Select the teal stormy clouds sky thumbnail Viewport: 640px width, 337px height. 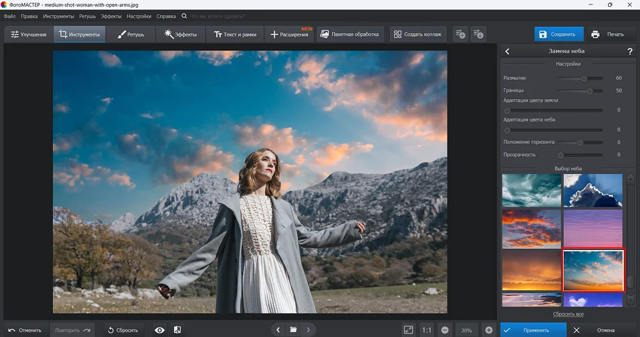point(531,191)
